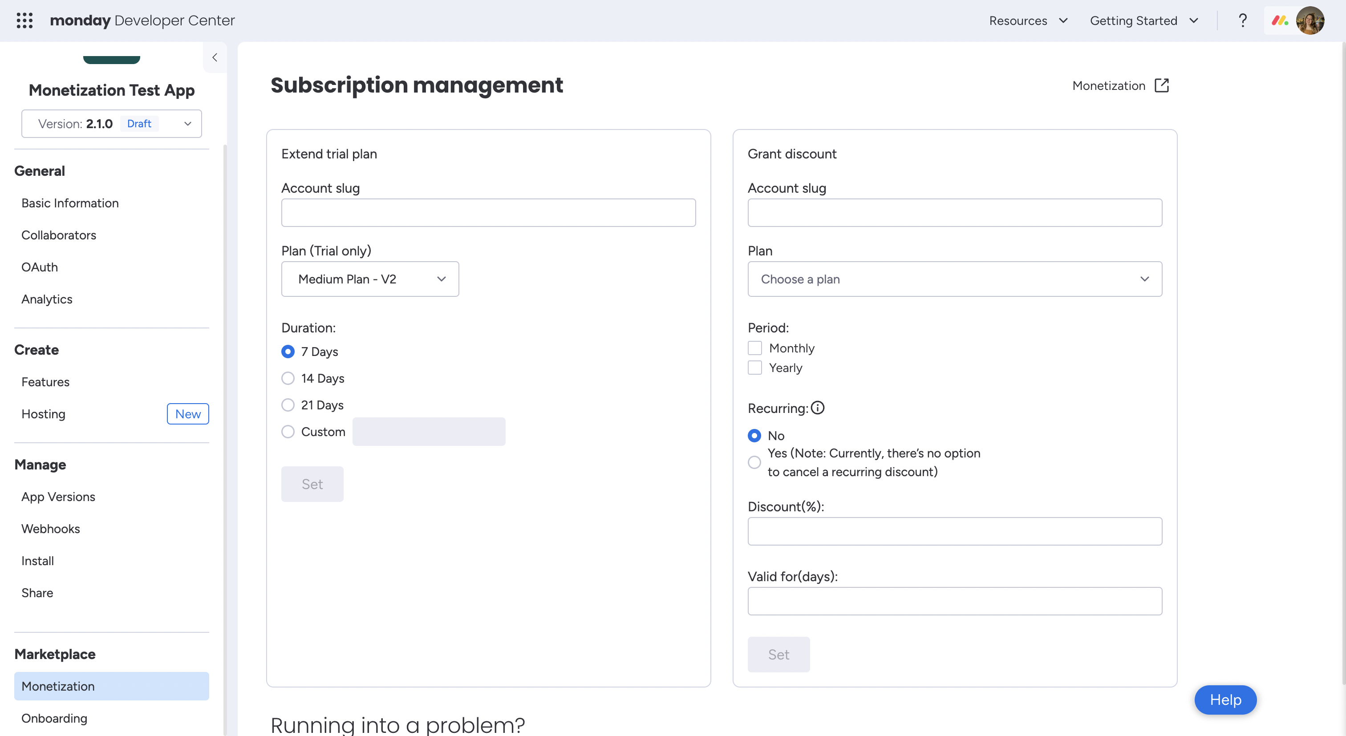Image resolution: width=1346 pixels, height=736 pixels.
Task: Open the Hosting page marked New
Action: [43, 414]
